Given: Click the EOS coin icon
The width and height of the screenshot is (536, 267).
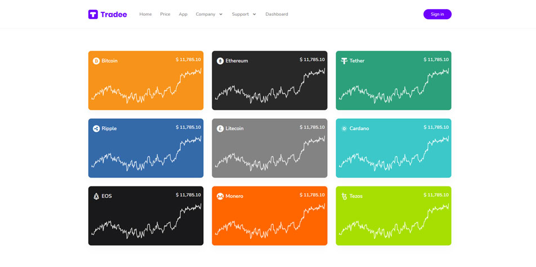Looking at the screenshot, I should click(x=96, y=196).
